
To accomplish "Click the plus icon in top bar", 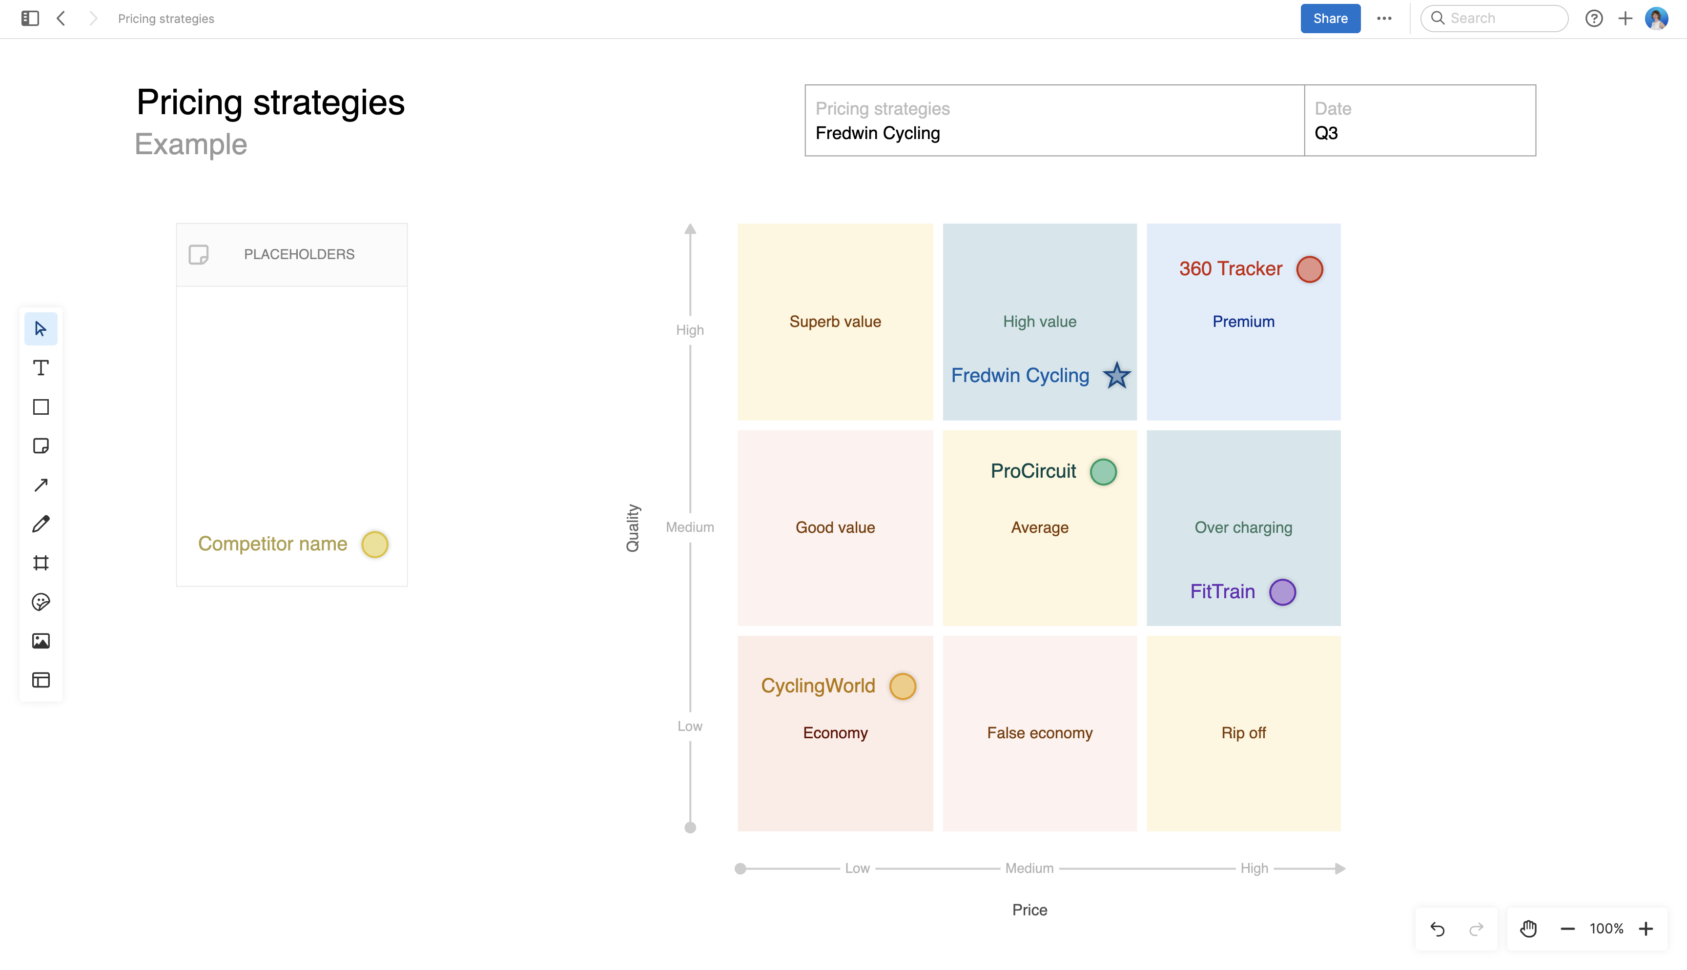I will click(x=1625, y=19).
